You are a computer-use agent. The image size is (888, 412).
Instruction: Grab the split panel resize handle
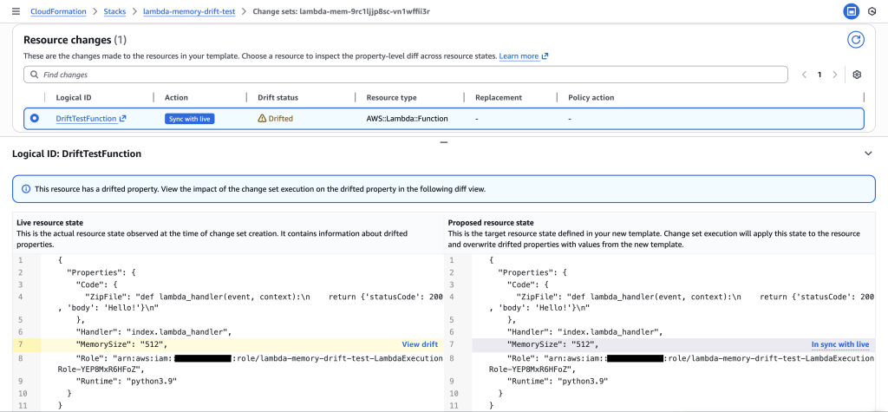click(x=444, y=141)
